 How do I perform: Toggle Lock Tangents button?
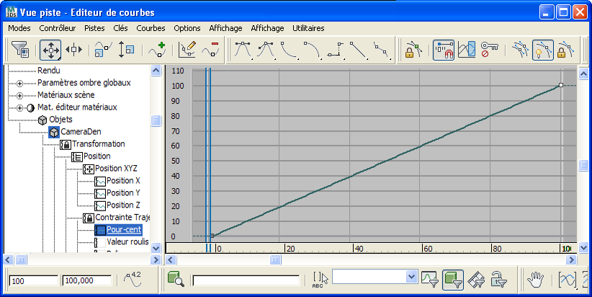click(x=565, y=50)
